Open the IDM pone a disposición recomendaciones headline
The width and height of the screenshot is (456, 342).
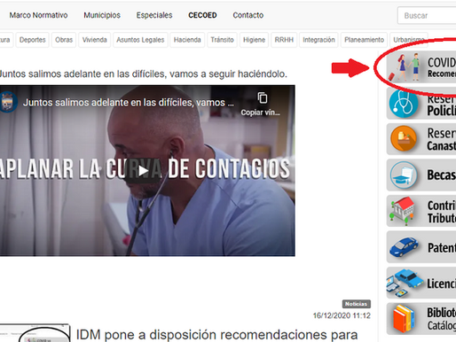pos(216,335)
